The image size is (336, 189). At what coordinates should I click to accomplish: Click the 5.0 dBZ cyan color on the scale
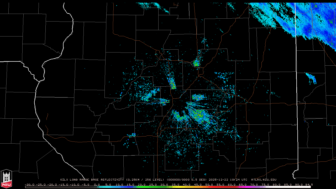108,187
